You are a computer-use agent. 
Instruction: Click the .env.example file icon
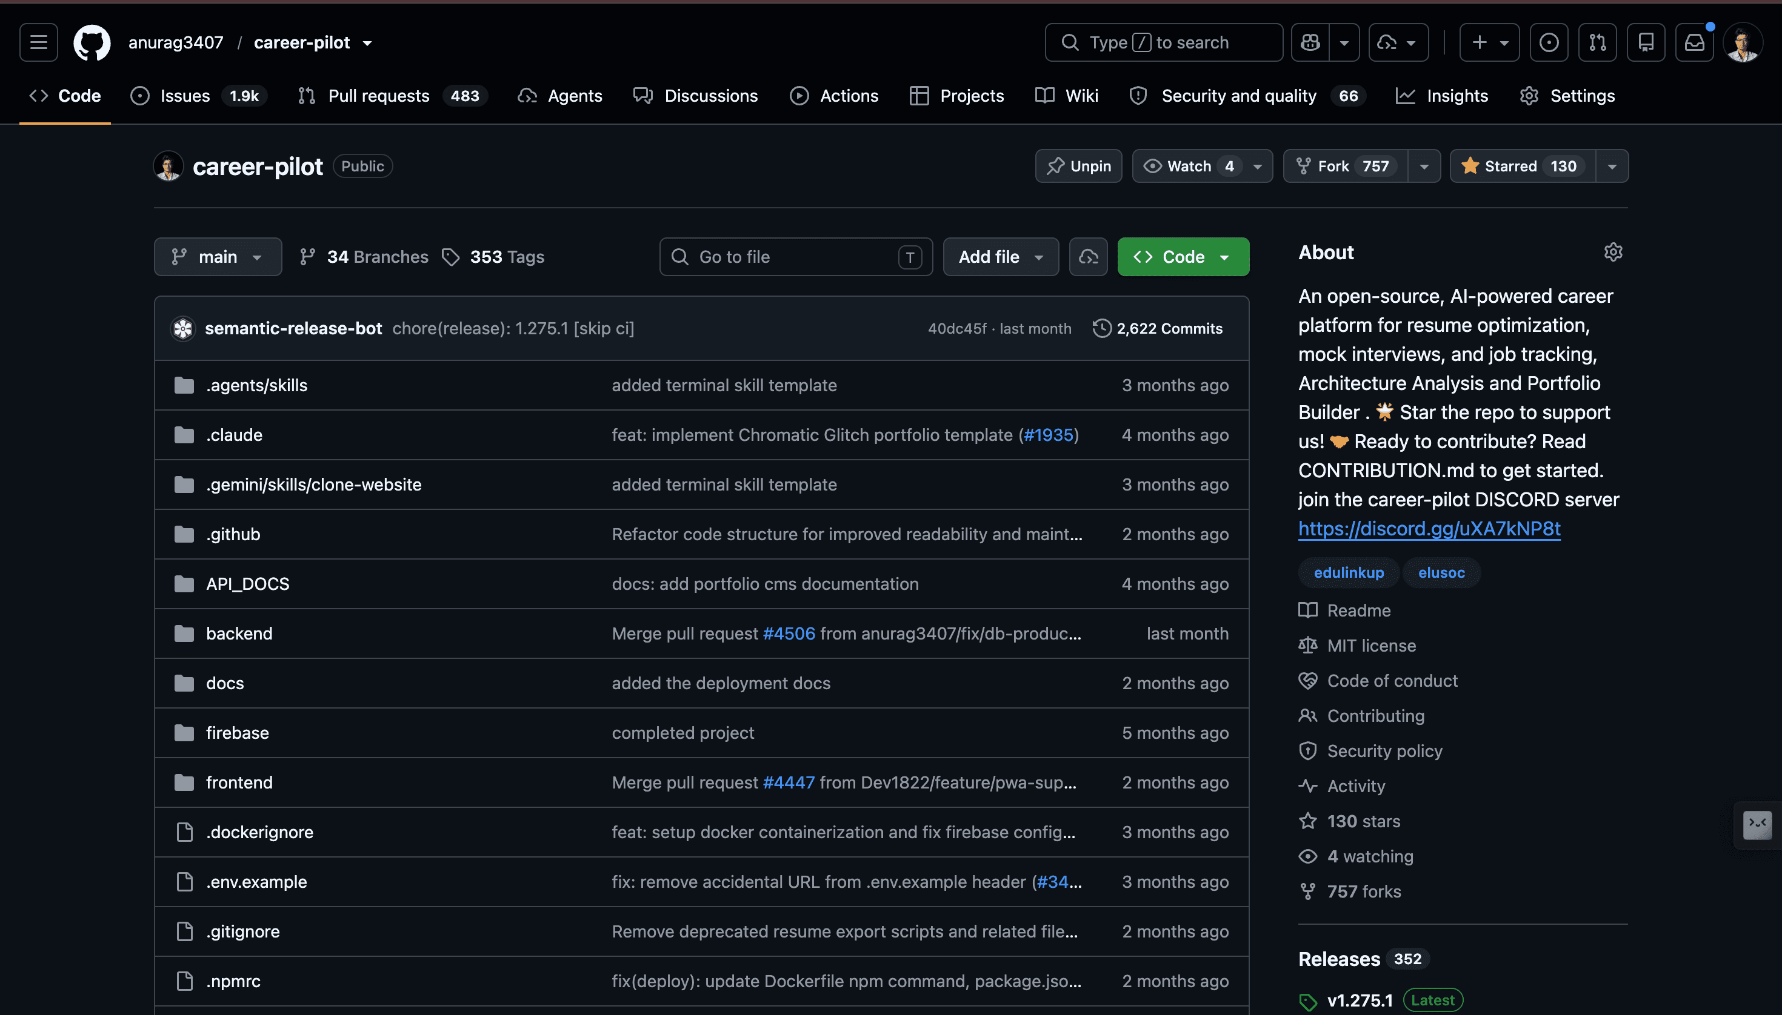click(x=184, y=882)
